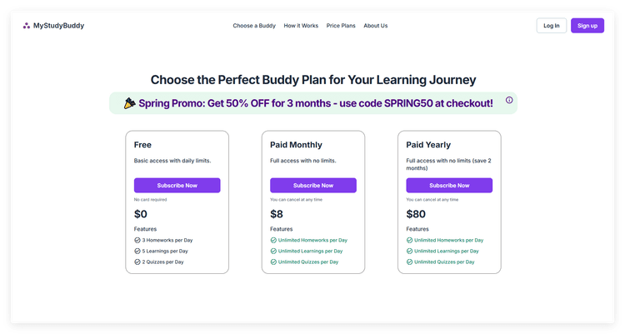625x334 pixels.
Task: Go to Price Plans in navigation
Action: tap(341, 26)
